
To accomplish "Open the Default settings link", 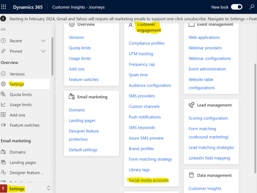I will [83, 150].
